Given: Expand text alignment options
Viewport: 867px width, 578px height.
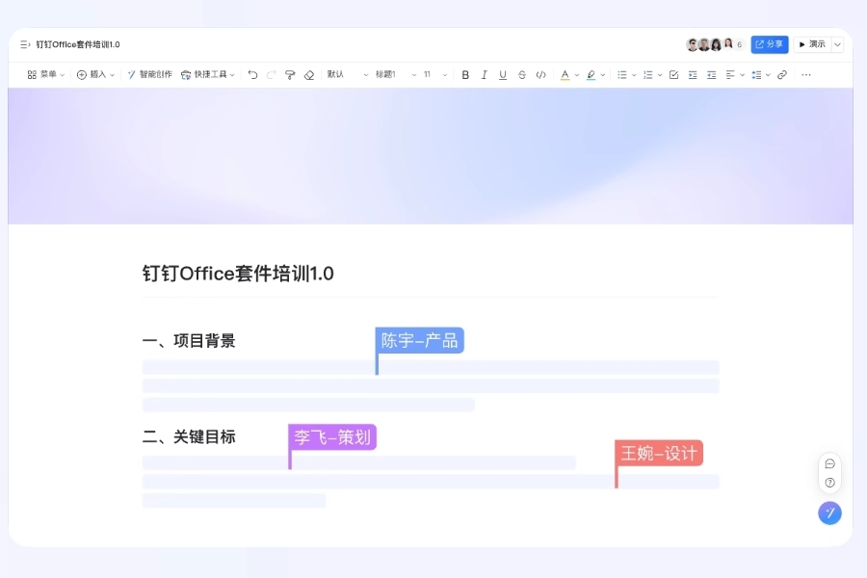Looking at the screenshot, I should pos(742,75).
